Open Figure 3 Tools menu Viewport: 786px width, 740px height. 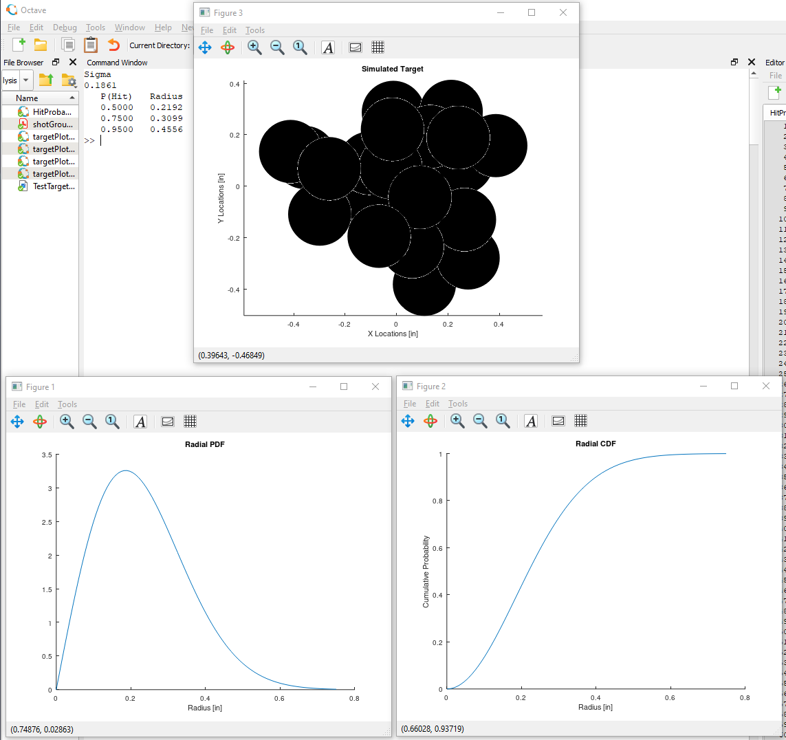254,30
